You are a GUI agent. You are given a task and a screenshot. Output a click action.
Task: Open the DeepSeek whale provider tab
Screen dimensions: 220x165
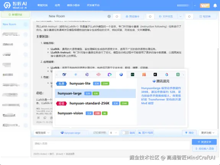pos(64,74)
